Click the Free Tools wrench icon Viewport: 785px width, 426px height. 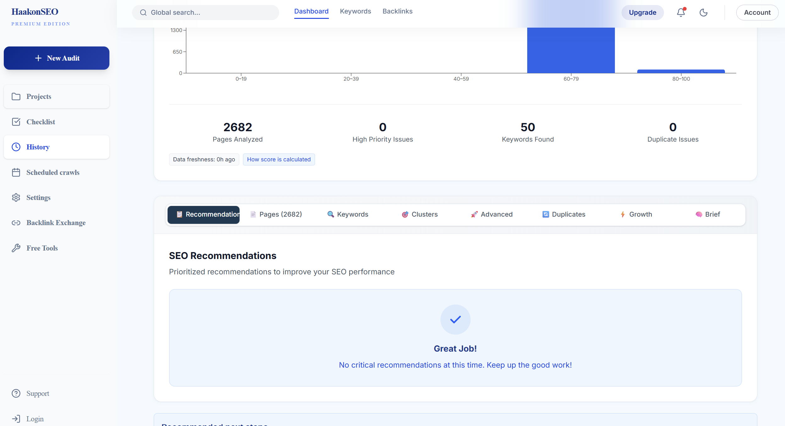16,248
